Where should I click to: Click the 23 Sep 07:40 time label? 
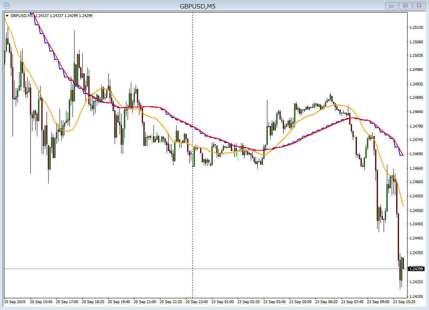[x=352, y=302]
